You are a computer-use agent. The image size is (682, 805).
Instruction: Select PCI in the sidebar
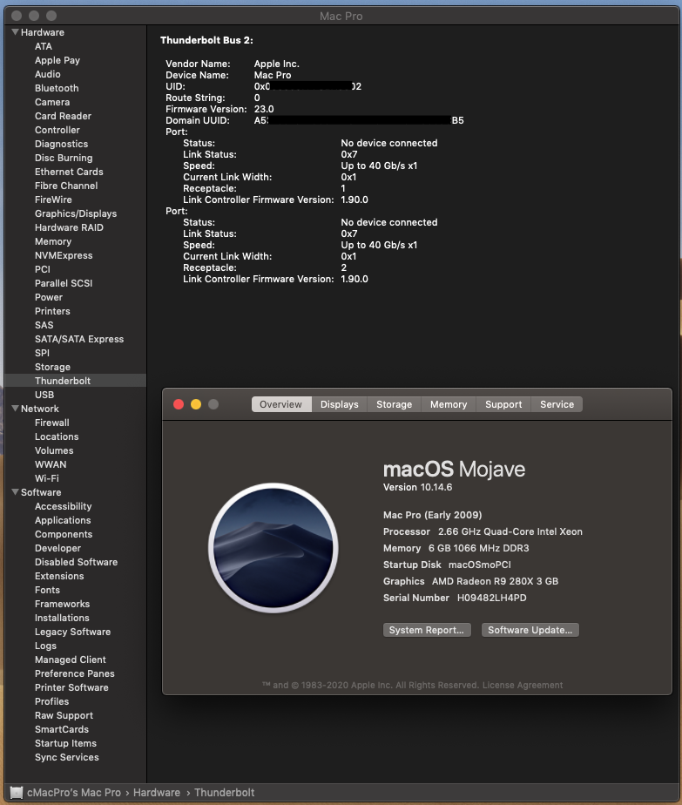43,269
